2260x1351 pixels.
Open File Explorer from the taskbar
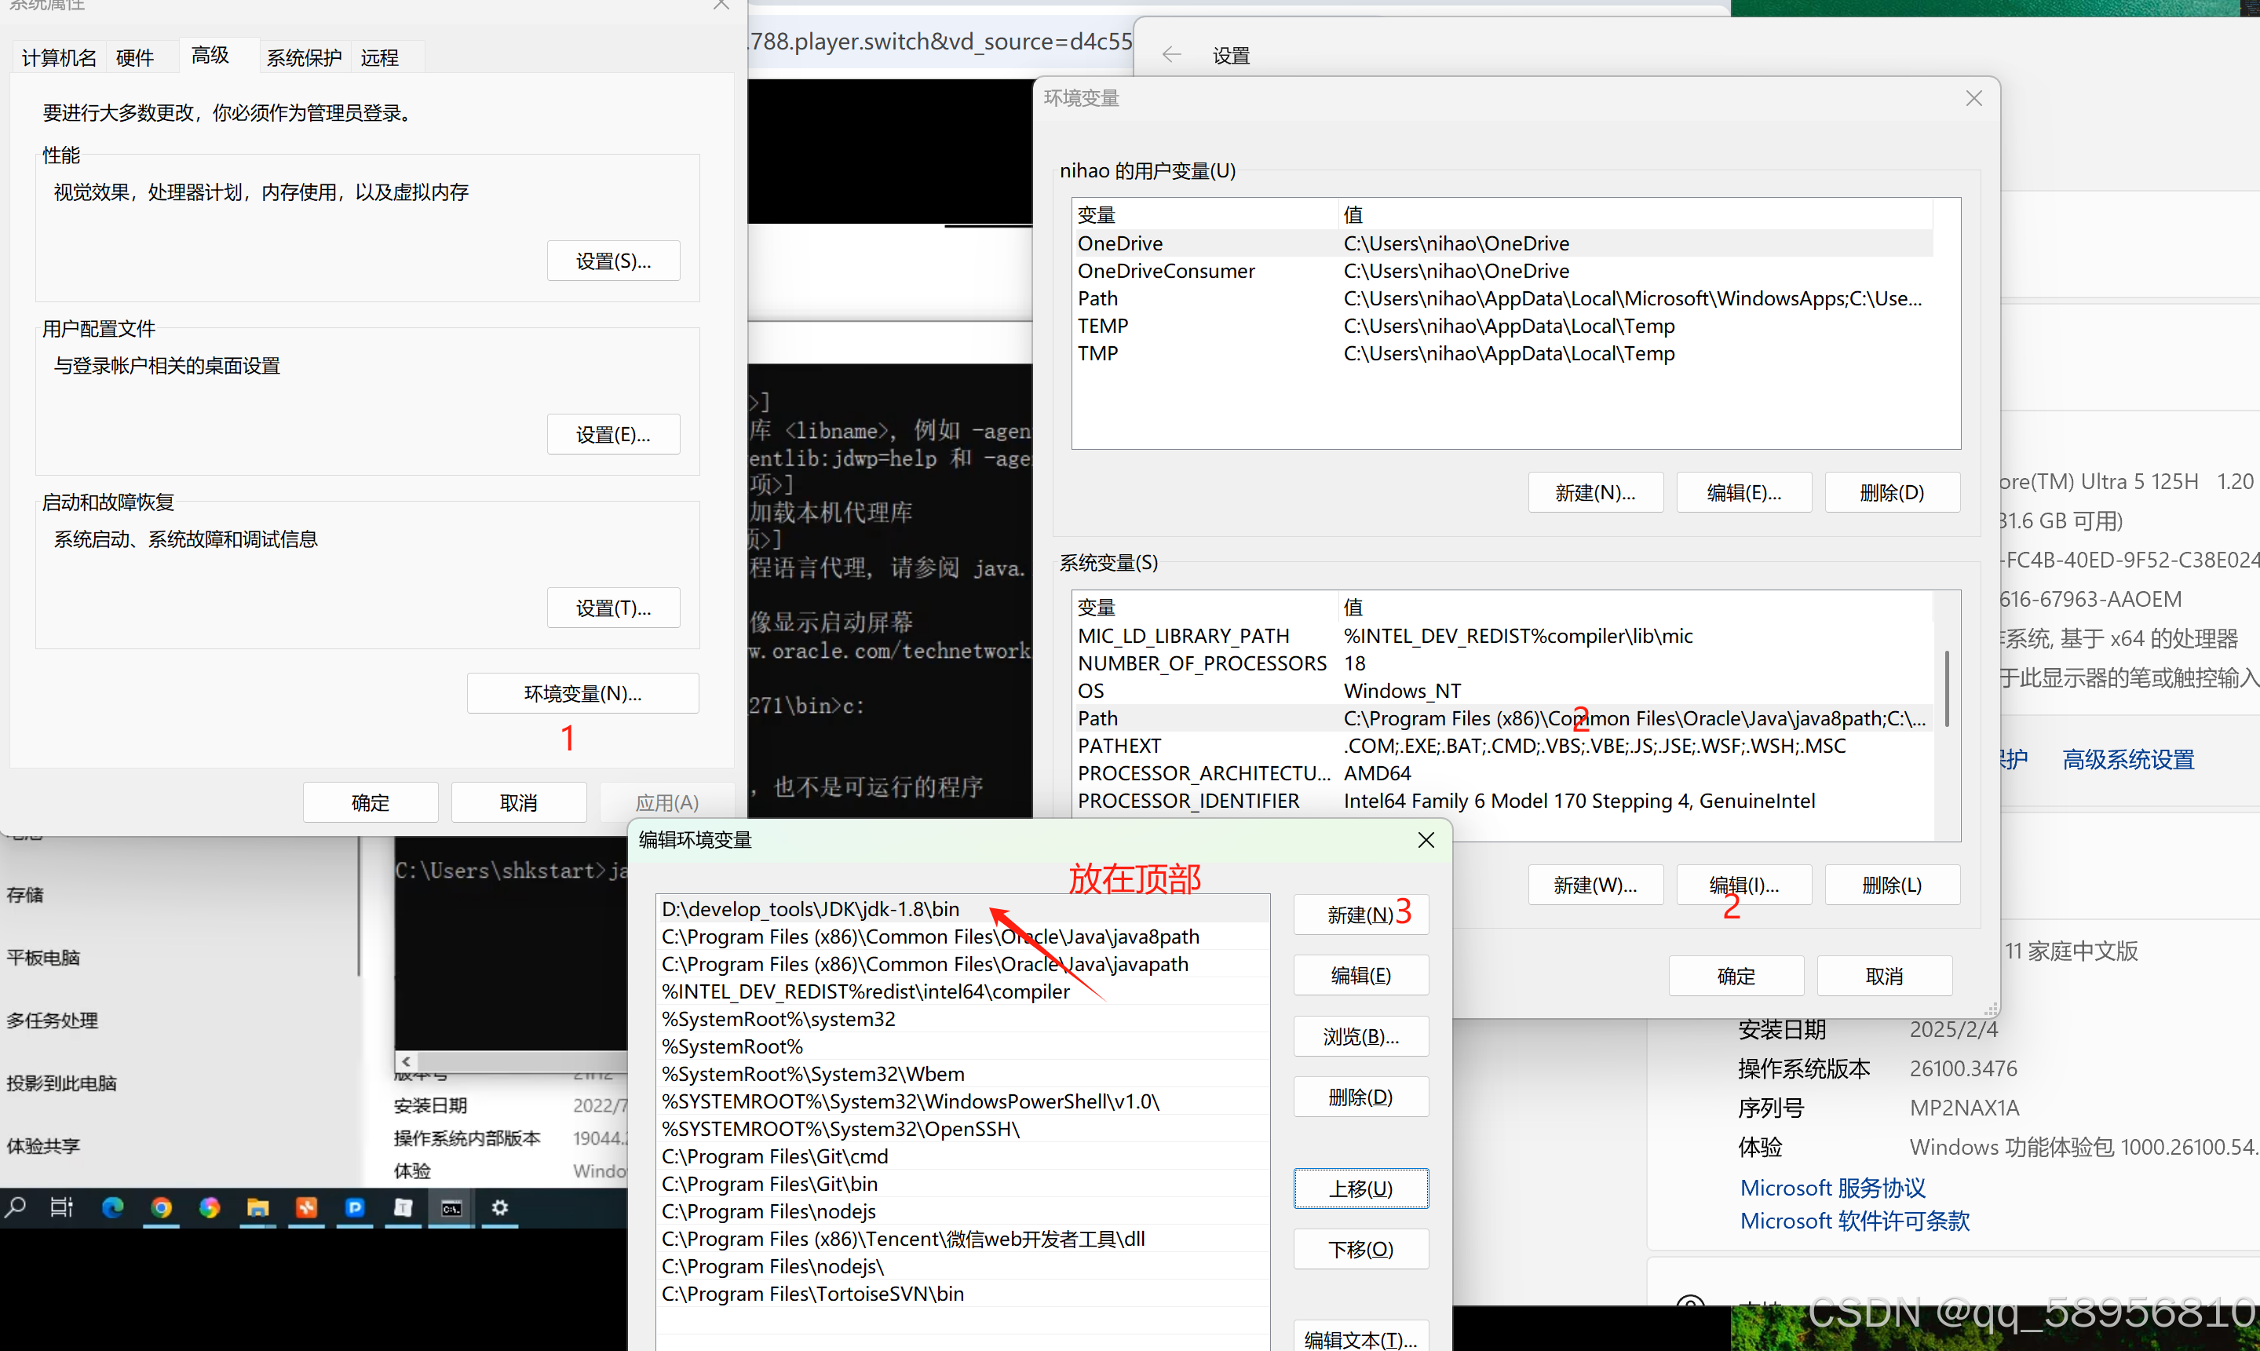258,1209
